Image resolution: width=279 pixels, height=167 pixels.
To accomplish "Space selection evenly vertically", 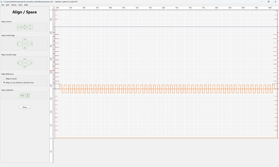I will click(x=27, y=96).
